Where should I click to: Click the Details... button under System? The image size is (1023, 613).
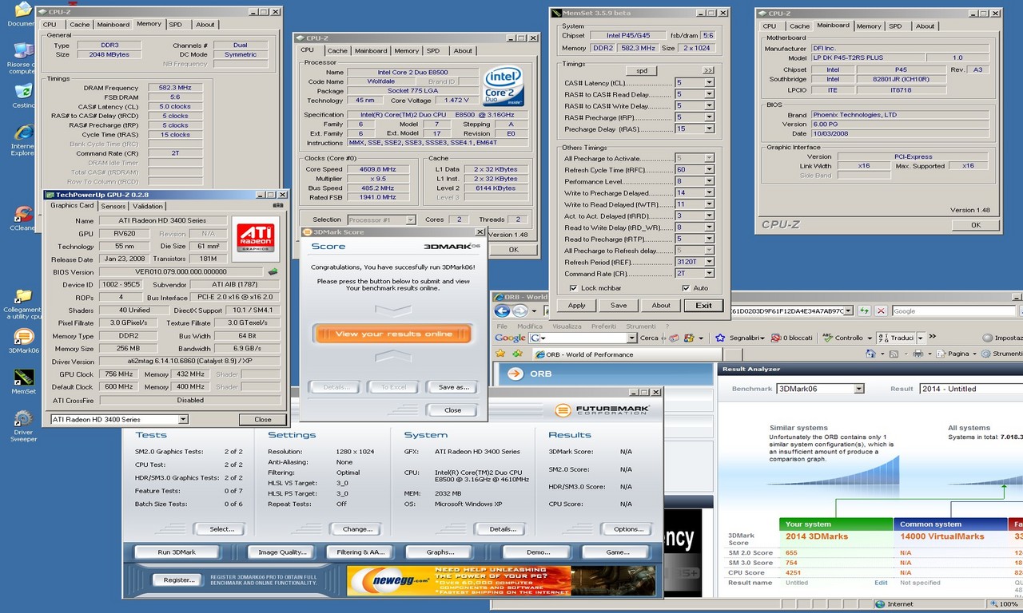coord(503,529)
